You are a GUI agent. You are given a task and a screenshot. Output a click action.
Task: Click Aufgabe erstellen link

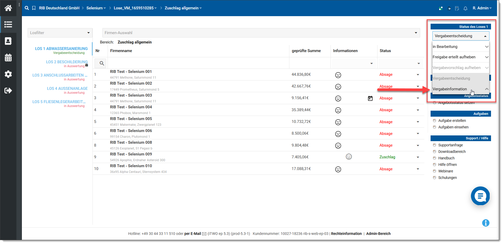pyautogui.click(x=452, y=121)
